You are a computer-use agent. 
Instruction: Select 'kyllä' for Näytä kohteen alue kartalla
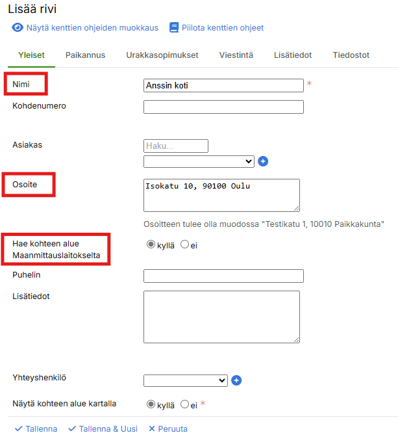pyautogui.click(x=151, y=404)
